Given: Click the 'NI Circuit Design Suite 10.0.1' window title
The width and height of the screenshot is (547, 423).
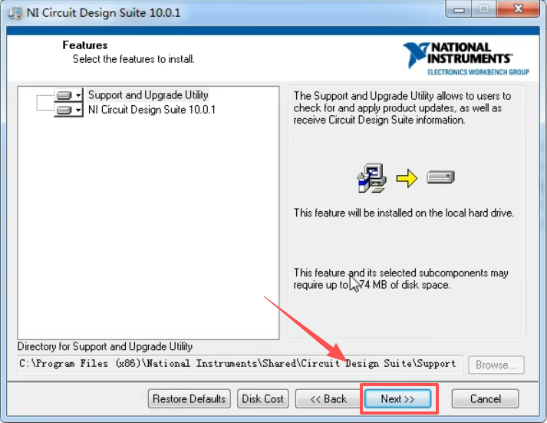Looking at the screenshot, I should [104, 13].
